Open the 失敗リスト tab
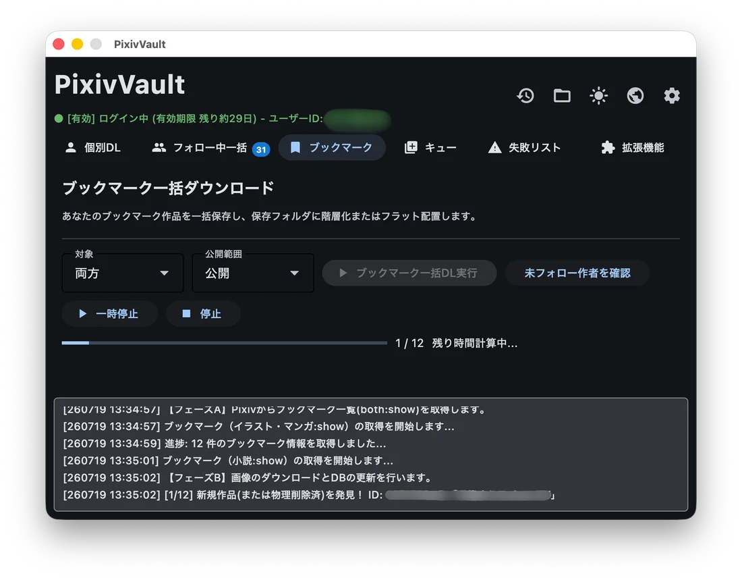Viewport: 742px width, 580px height. coord(524,148)
